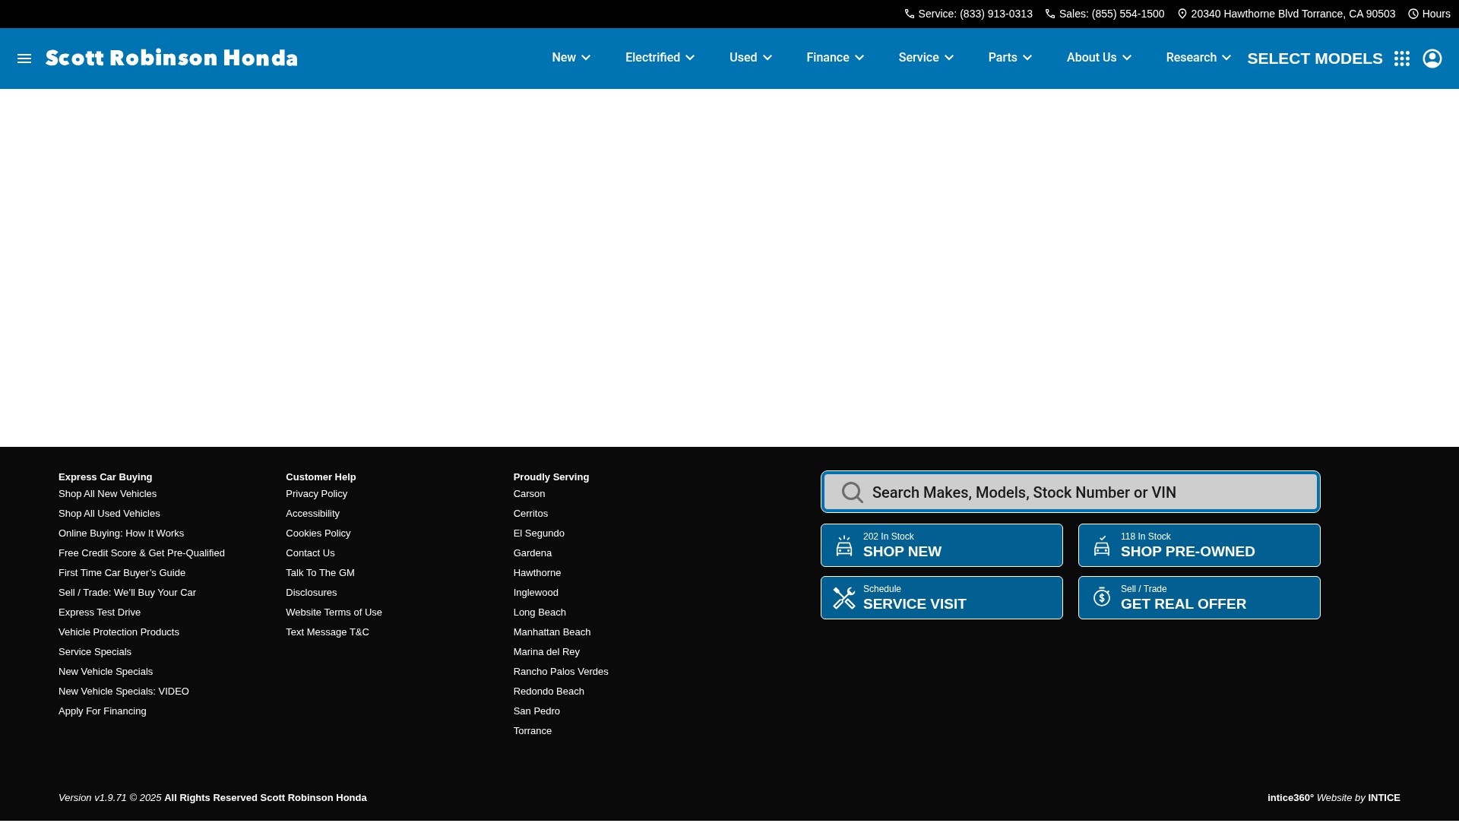Screen dimensions: 1459x839
Task: Click the Scott Robinson Honda logo
Action: (172, 59)
